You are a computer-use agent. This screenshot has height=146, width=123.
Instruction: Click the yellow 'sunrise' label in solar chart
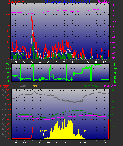coord(43,131)
